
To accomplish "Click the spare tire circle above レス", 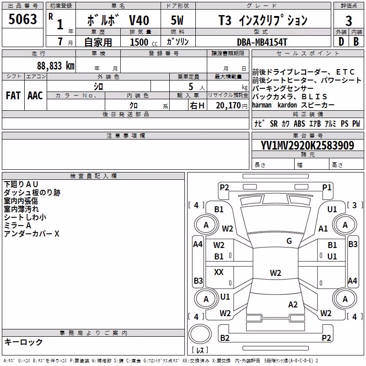I will (200, 334).
